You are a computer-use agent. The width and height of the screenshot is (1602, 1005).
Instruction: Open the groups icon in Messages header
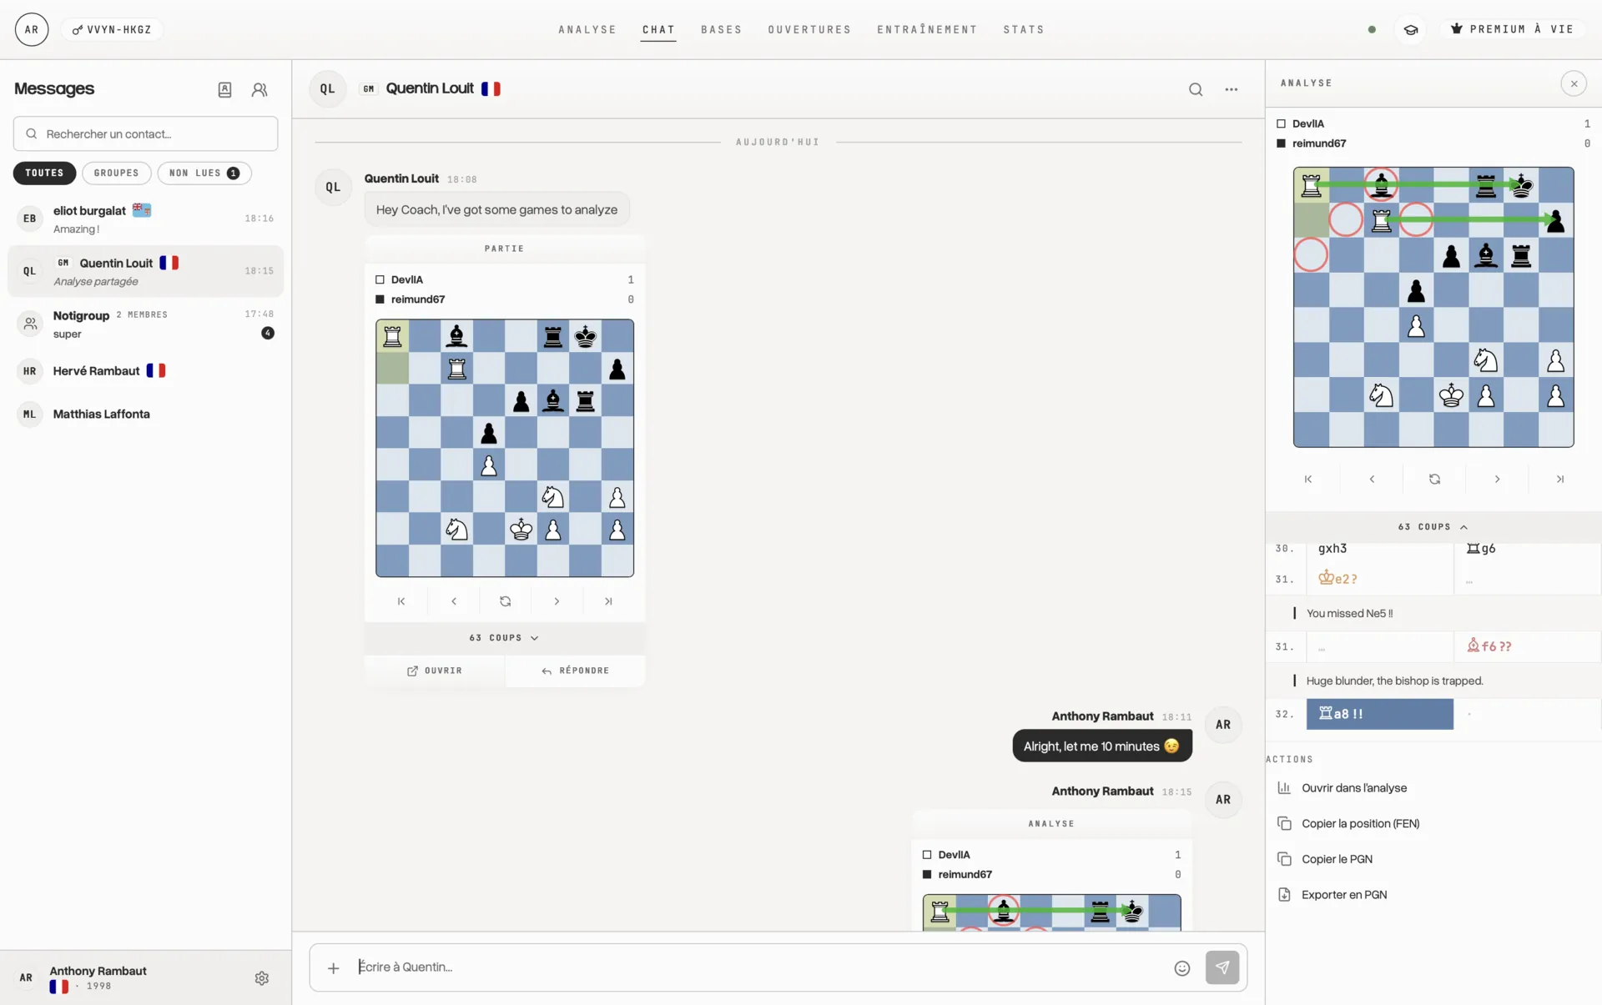(x=259, y=89)
